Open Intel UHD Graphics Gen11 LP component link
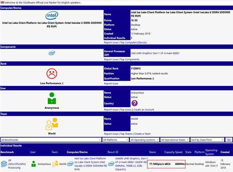The image size is (233, 172). 155,53
